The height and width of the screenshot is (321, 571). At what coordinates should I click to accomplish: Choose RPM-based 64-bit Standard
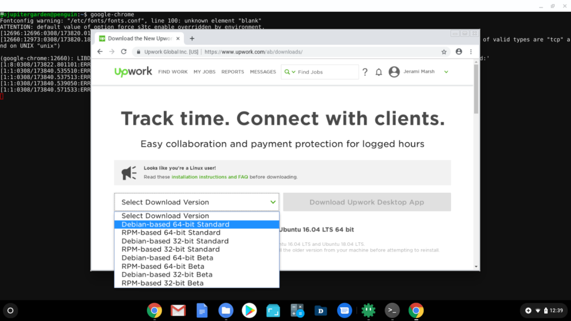(197, 232)
